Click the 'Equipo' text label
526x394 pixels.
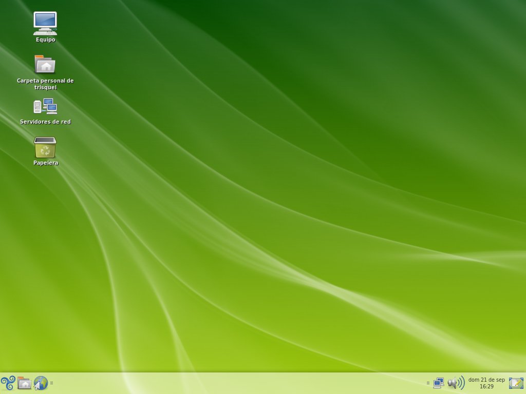click(x=45, y=40)
